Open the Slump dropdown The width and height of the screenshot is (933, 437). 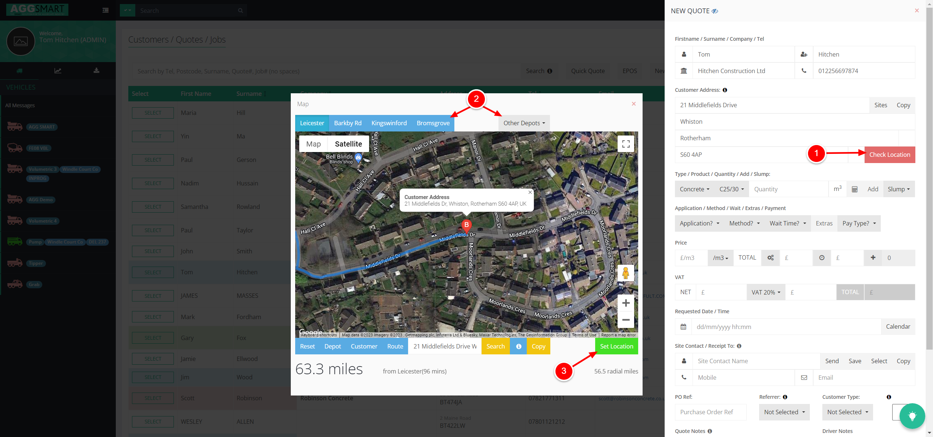click(x=899, y=189)
